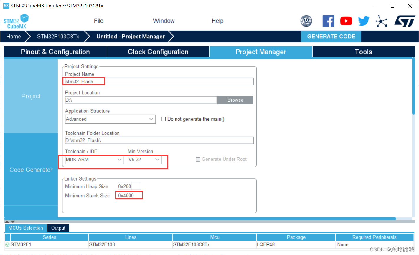Open the Facebook icon link
The image size is (419, 255).
(x=328, y=21)
